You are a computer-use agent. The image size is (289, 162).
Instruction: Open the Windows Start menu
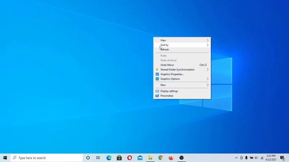pos(5,158)
